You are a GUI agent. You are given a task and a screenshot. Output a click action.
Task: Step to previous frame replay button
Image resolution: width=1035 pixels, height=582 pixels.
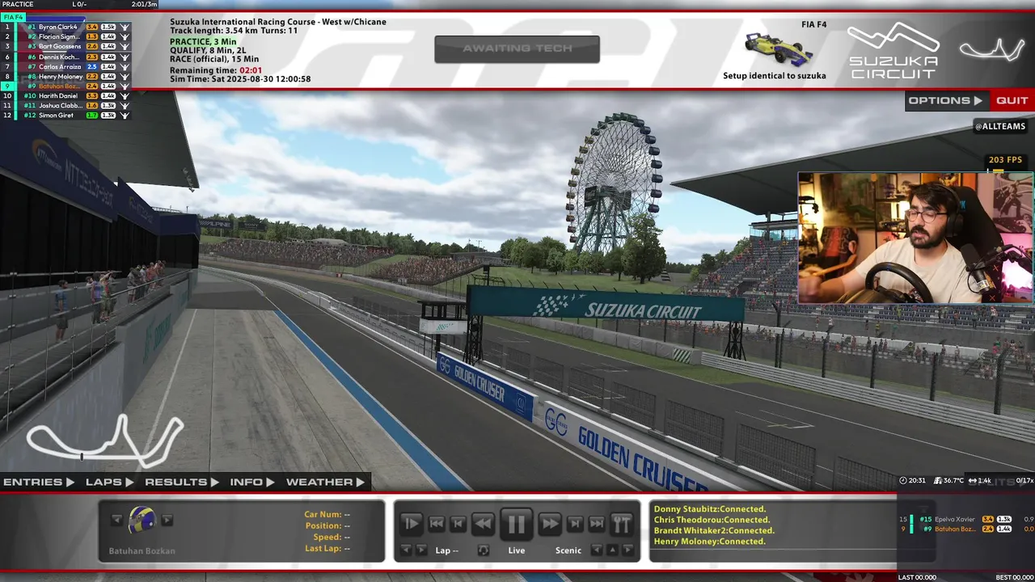coord(458,524)
